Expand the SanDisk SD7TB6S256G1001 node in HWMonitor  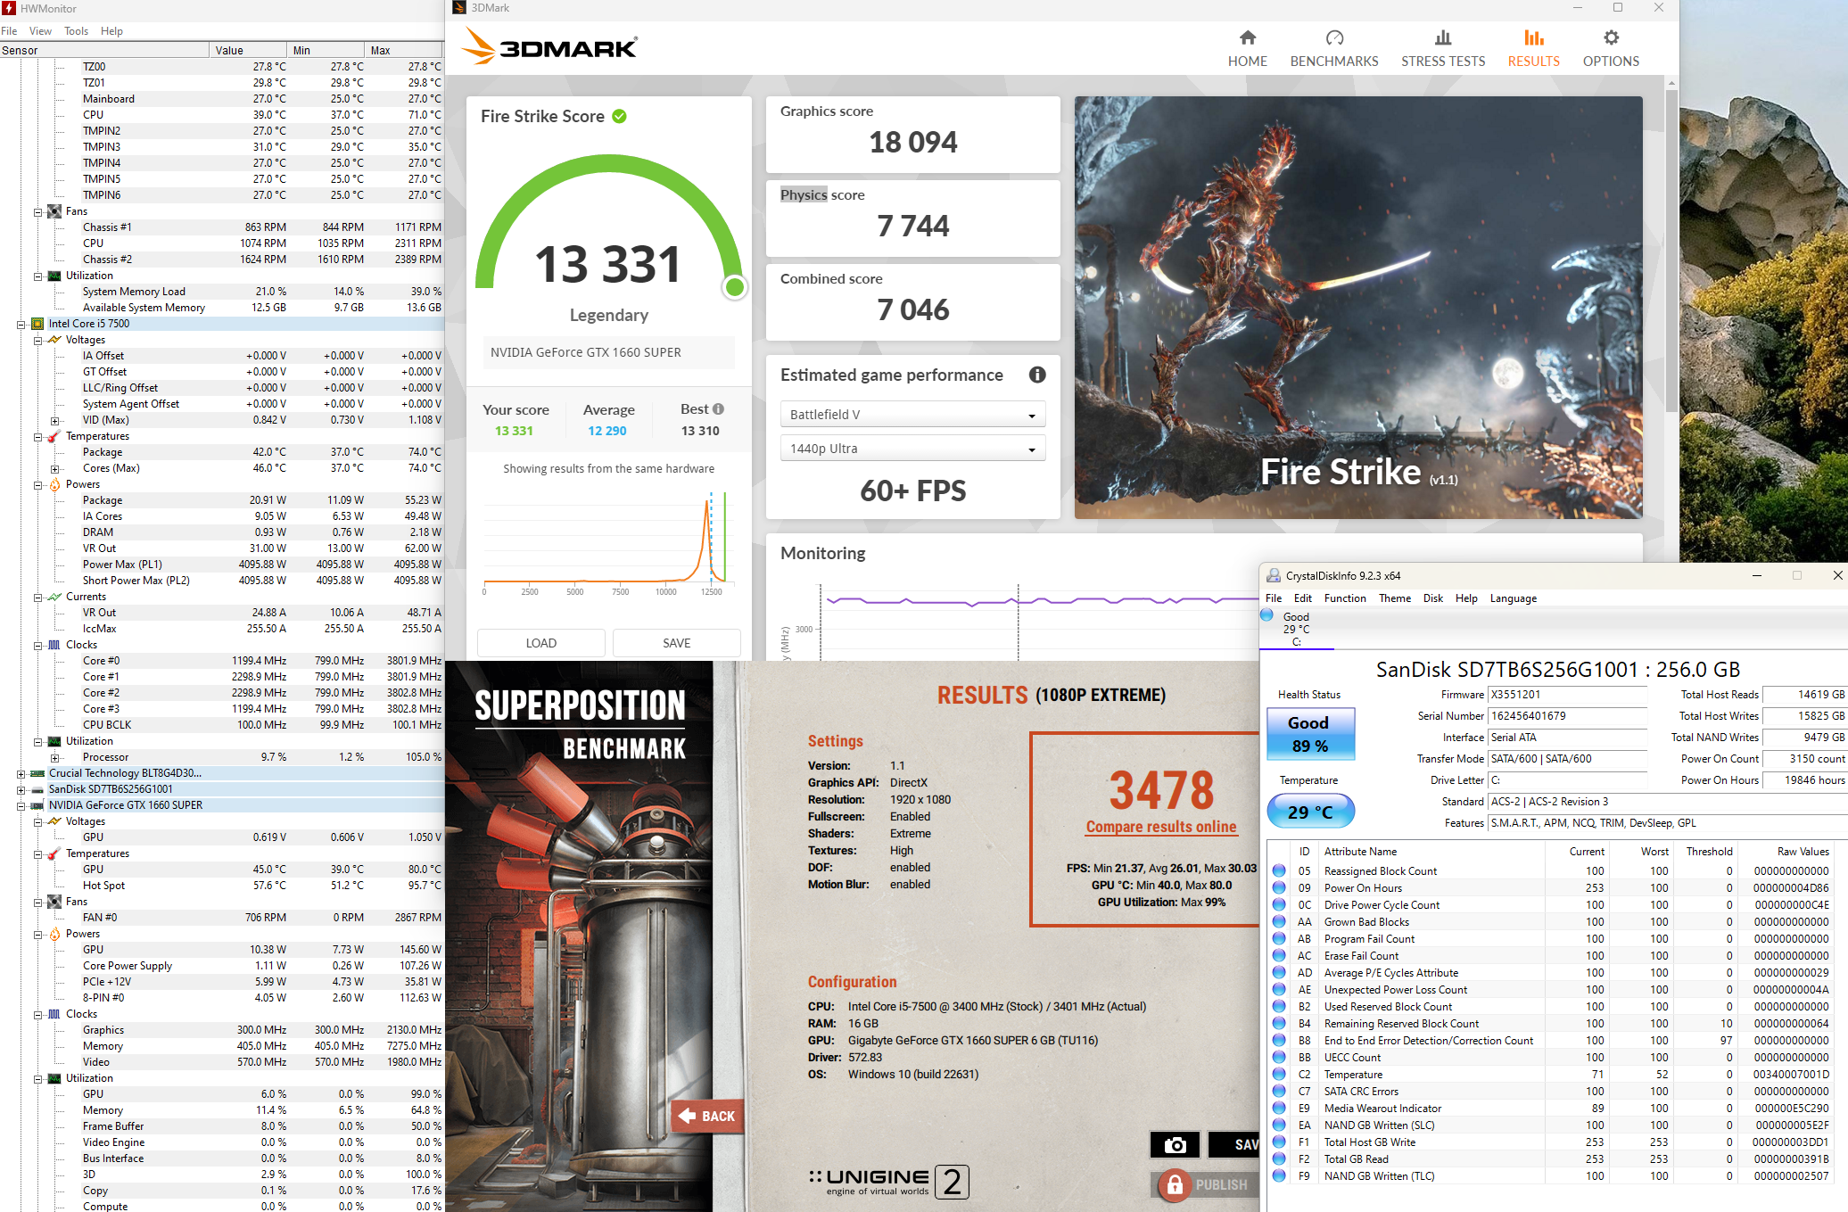point(21,790)
